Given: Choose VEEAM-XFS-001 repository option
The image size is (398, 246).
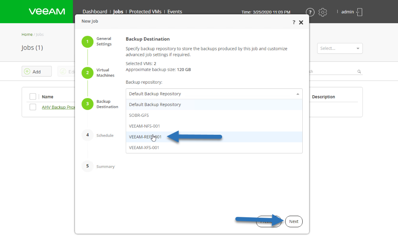Looking at the screenshot, I should 214,148.
